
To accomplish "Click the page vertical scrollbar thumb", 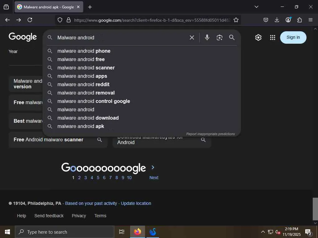I will pos(315,209).
